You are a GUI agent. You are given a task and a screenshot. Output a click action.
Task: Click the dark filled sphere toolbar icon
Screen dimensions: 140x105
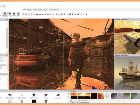click(x=78, y=14)
